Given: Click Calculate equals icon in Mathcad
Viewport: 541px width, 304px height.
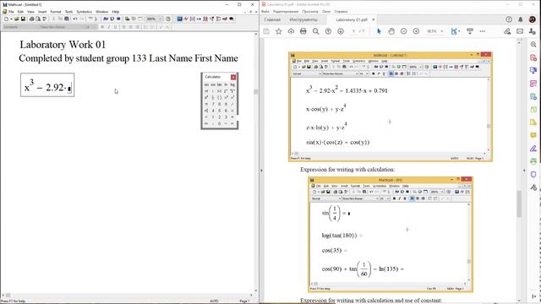Looking at the screenshot, I should (118, 19).
